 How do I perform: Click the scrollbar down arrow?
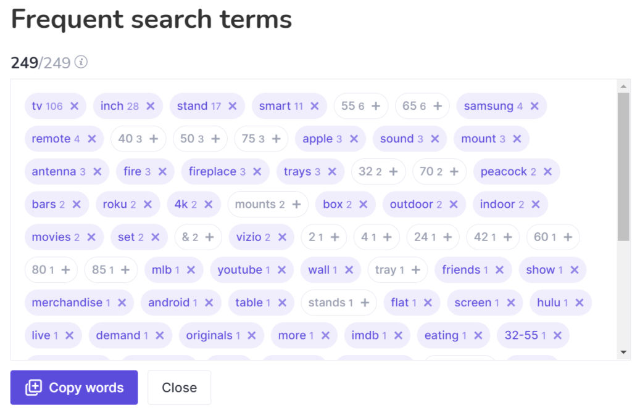pos(623,353)
